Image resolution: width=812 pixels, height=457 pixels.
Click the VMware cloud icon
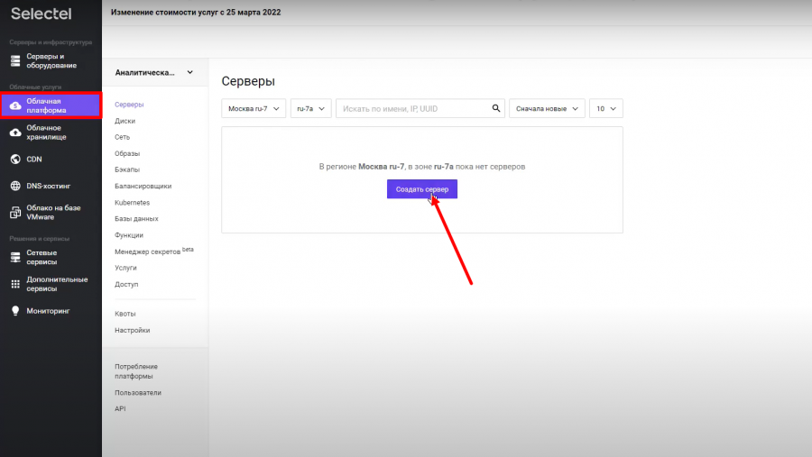click(x=15, y=212)
